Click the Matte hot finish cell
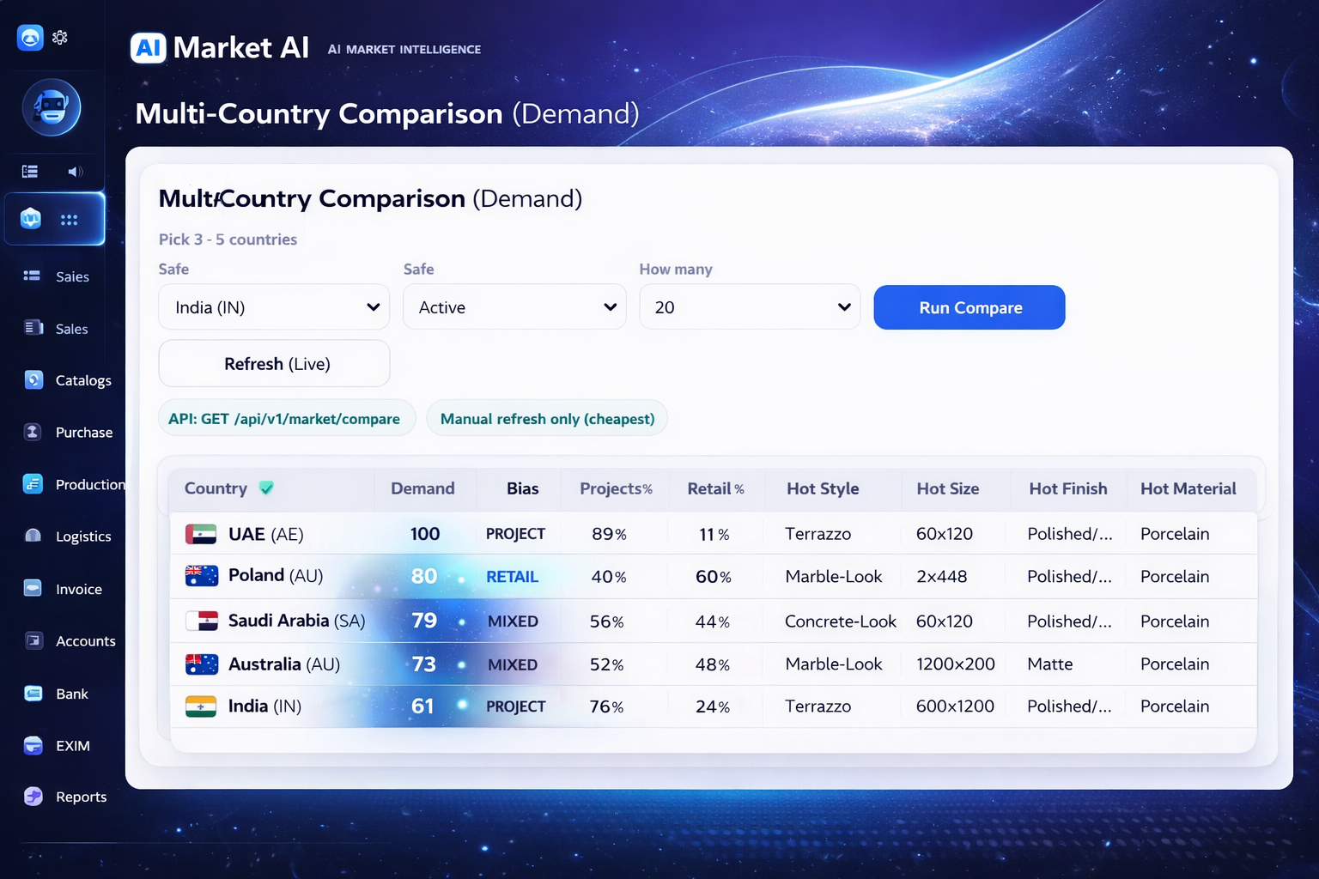 (1049, 664)
